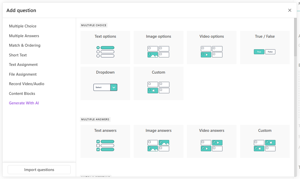Select the True / False question type
Screen dimensions: 300x179
tap(265, 47)
